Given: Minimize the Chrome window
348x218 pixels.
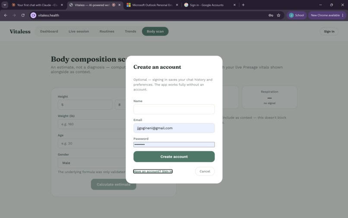Looking at the screenshot, I should click(x=320, y=5).
